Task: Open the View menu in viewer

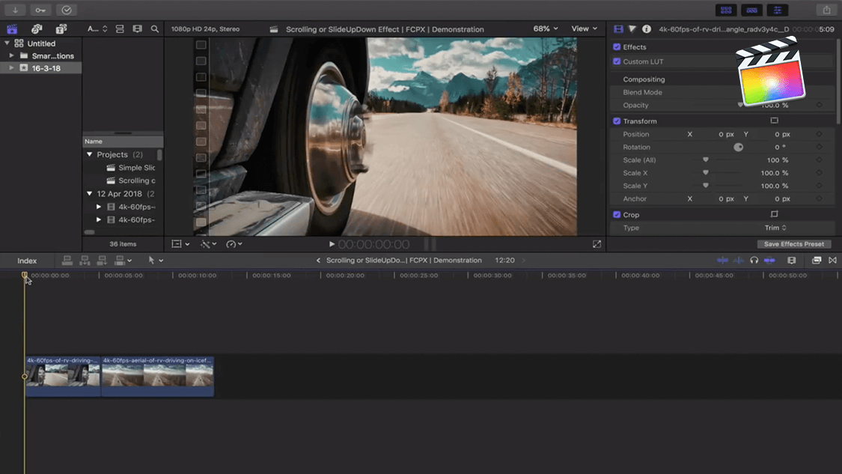Action: point(585,28)
